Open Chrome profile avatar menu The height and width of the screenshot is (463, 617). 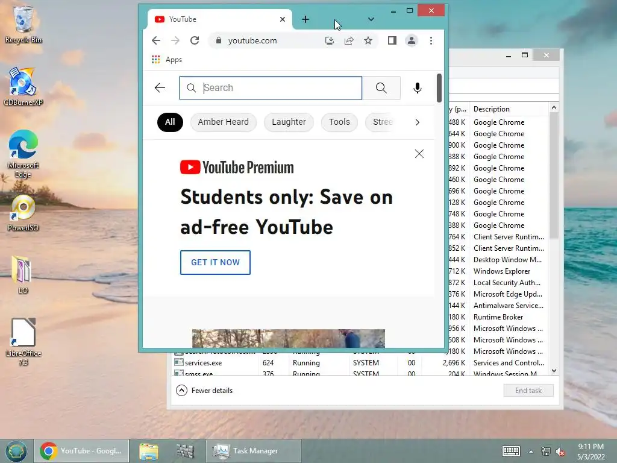[x=411, y=40]
